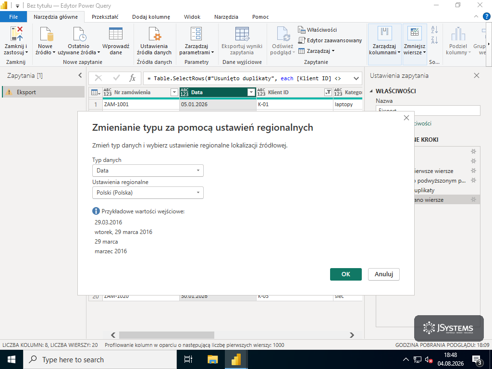Viewport: 492px width, 369px height.
Task: Open Zarządzaj dropdown in Zapytanie group
Action: pos(316,51)
